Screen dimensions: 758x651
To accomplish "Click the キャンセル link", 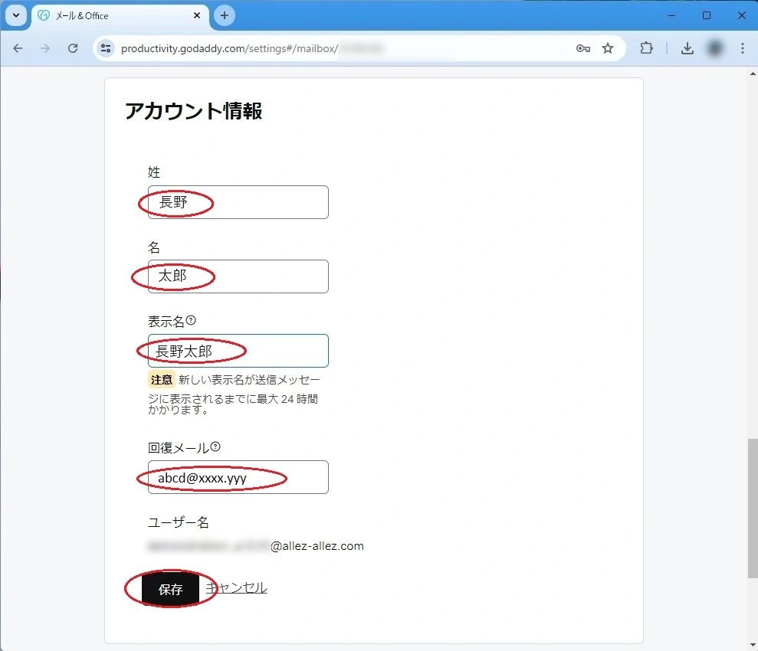I will [x=238, y=587].
